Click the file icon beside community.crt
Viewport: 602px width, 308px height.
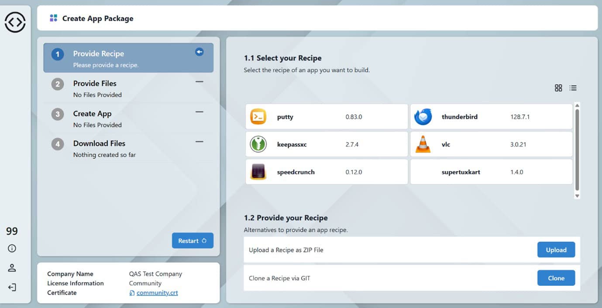(132, 293)
